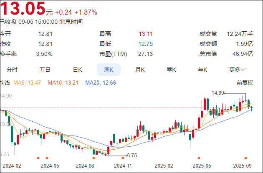Click the +0.24 price change value
The height and width of the screenshot is (173, 263).
click(63, 13)
